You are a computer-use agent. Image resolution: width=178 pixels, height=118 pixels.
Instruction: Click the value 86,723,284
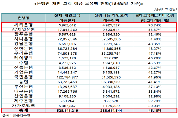pos(67,49)
